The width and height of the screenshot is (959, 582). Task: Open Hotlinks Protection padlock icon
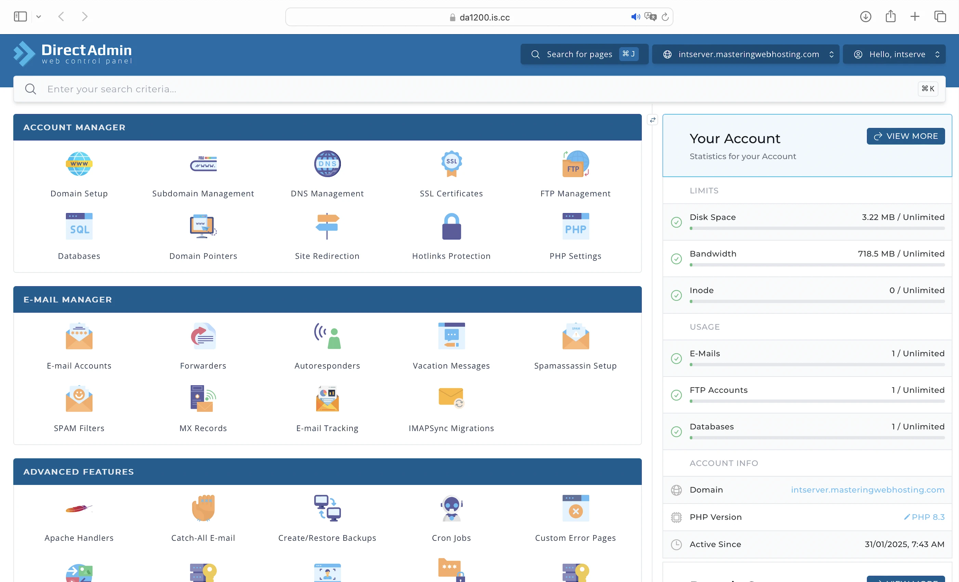[451, 226]
